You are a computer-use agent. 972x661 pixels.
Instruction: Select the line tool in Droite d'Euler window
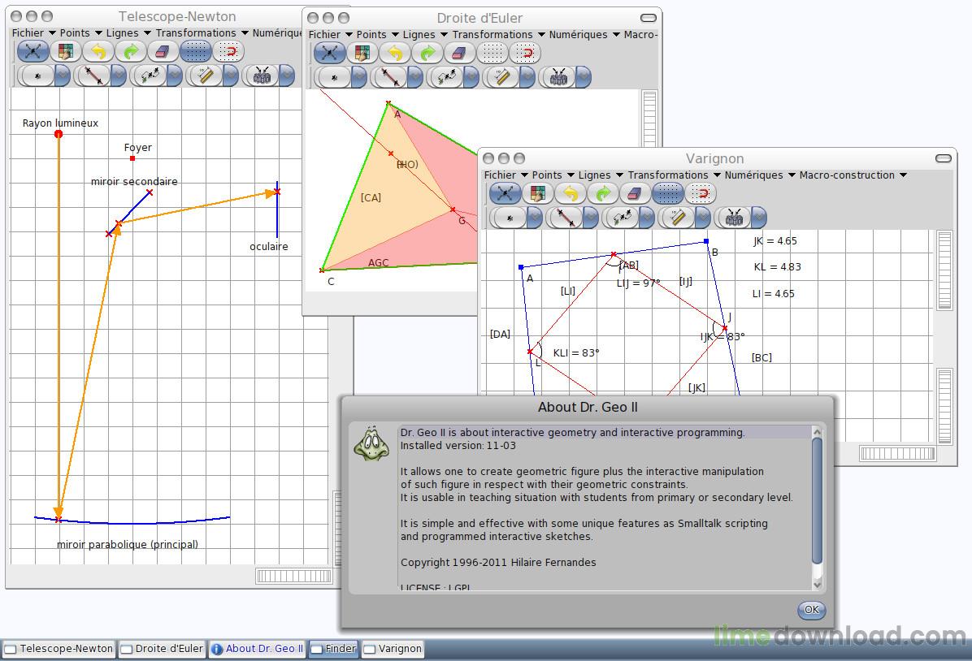[391, 77]
